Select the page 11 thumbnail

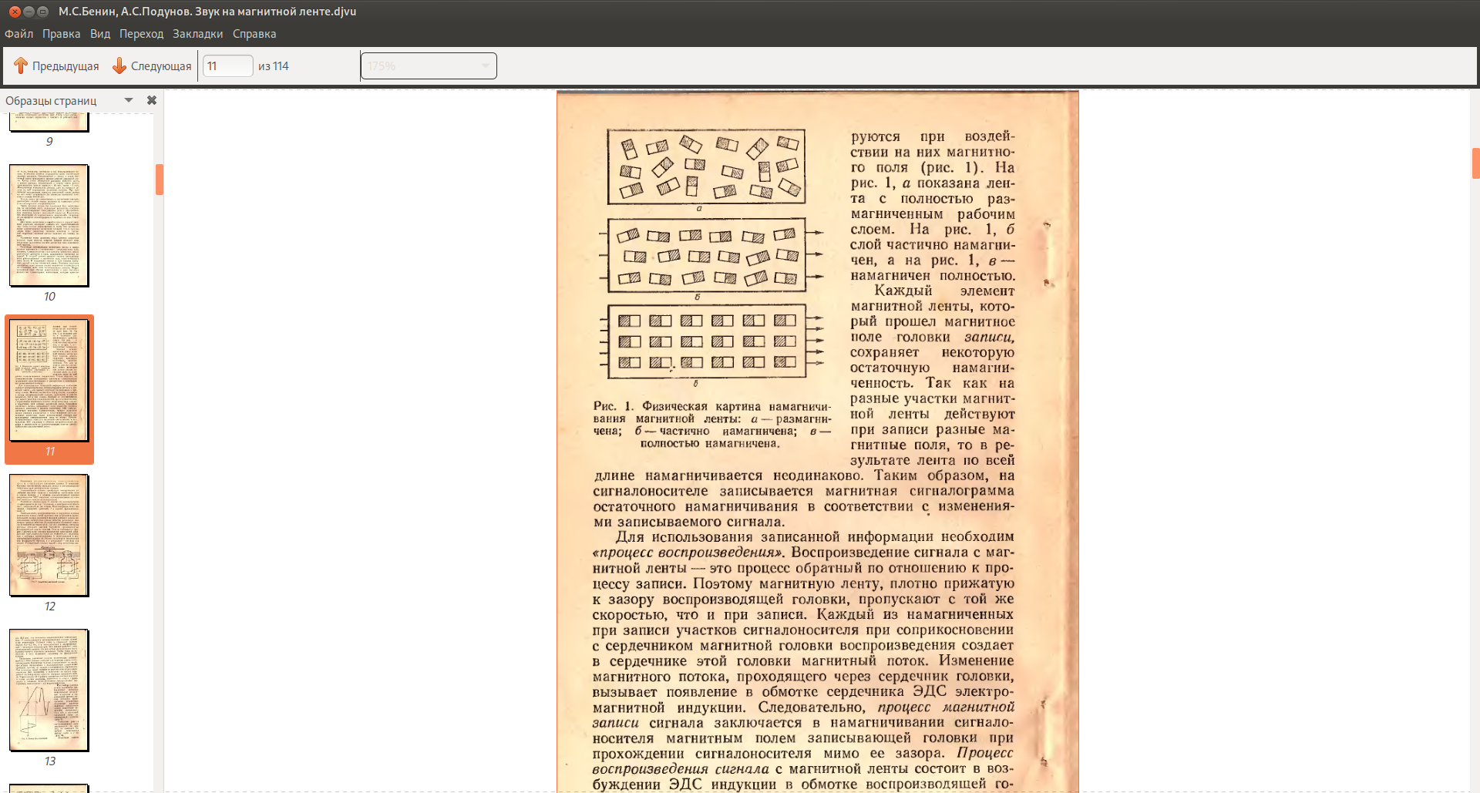tap(49, 380)
